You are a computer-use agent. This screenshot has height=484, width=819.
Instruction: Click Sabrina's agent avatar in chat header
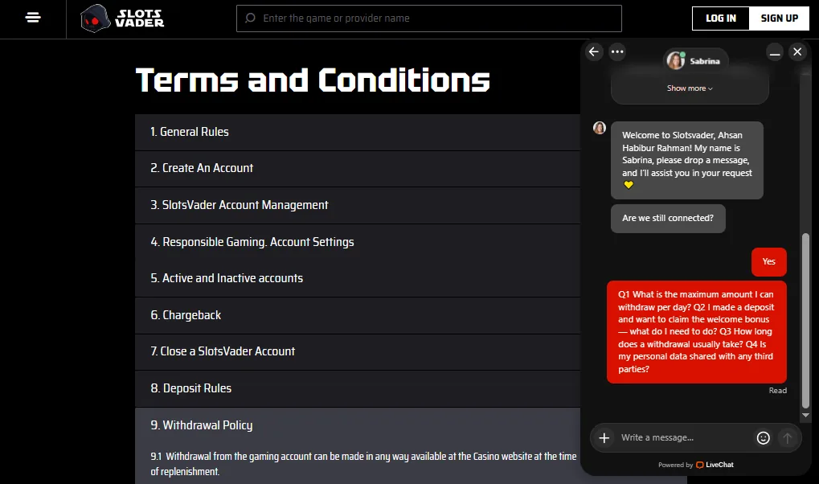tap(675, 60)
